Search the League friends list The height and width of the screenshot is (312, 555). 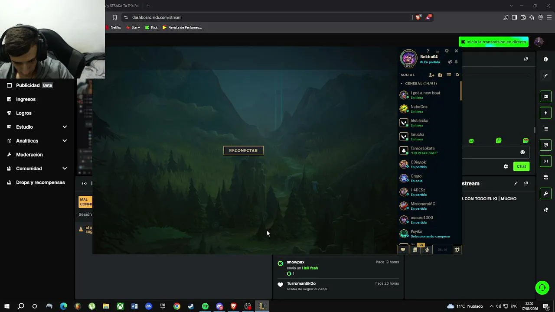[x=457, y=75]
